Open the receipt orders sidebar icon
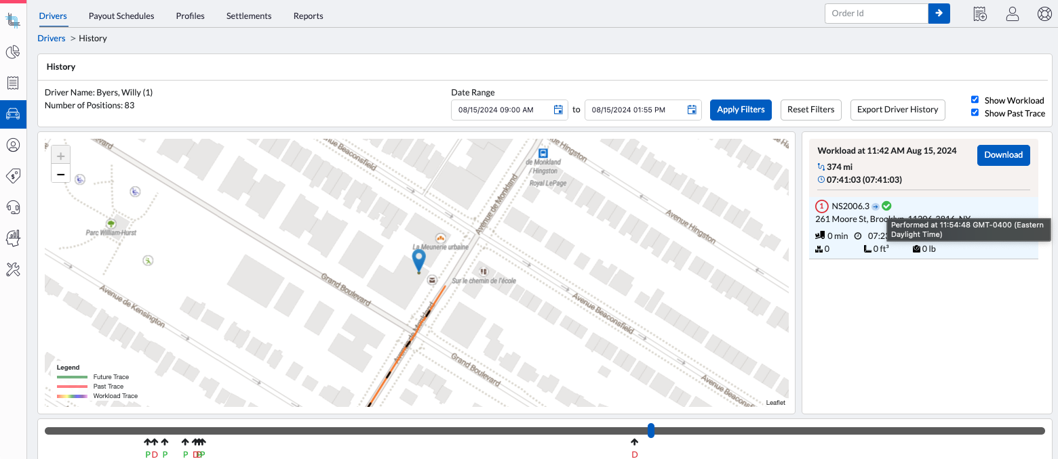Image resolution: width=1058 pixels, height=459 pixels. 13,83
